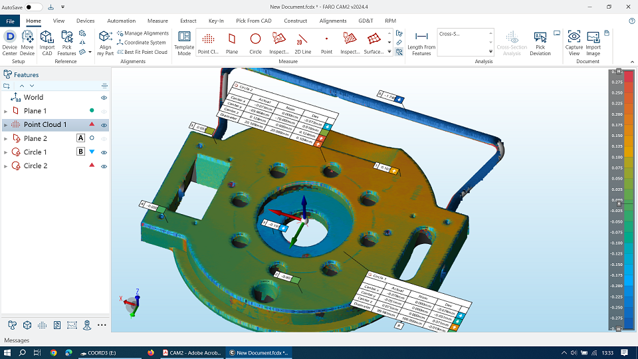This screenshot has width=638, height=359.
Task: Open the point grid panel icon at bottom
Action: 42,325
